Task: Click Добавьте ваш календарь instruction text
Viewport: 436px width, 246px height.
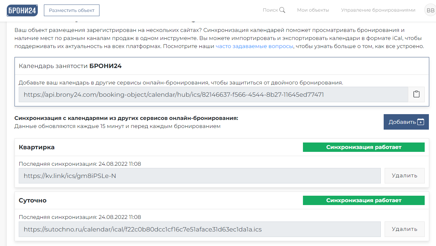Action: (181, 83)
